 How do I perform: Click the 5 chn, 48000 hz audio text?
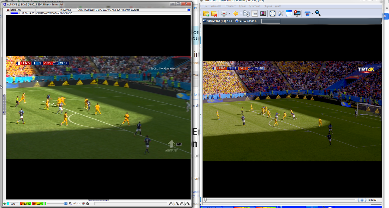point(249,21)
